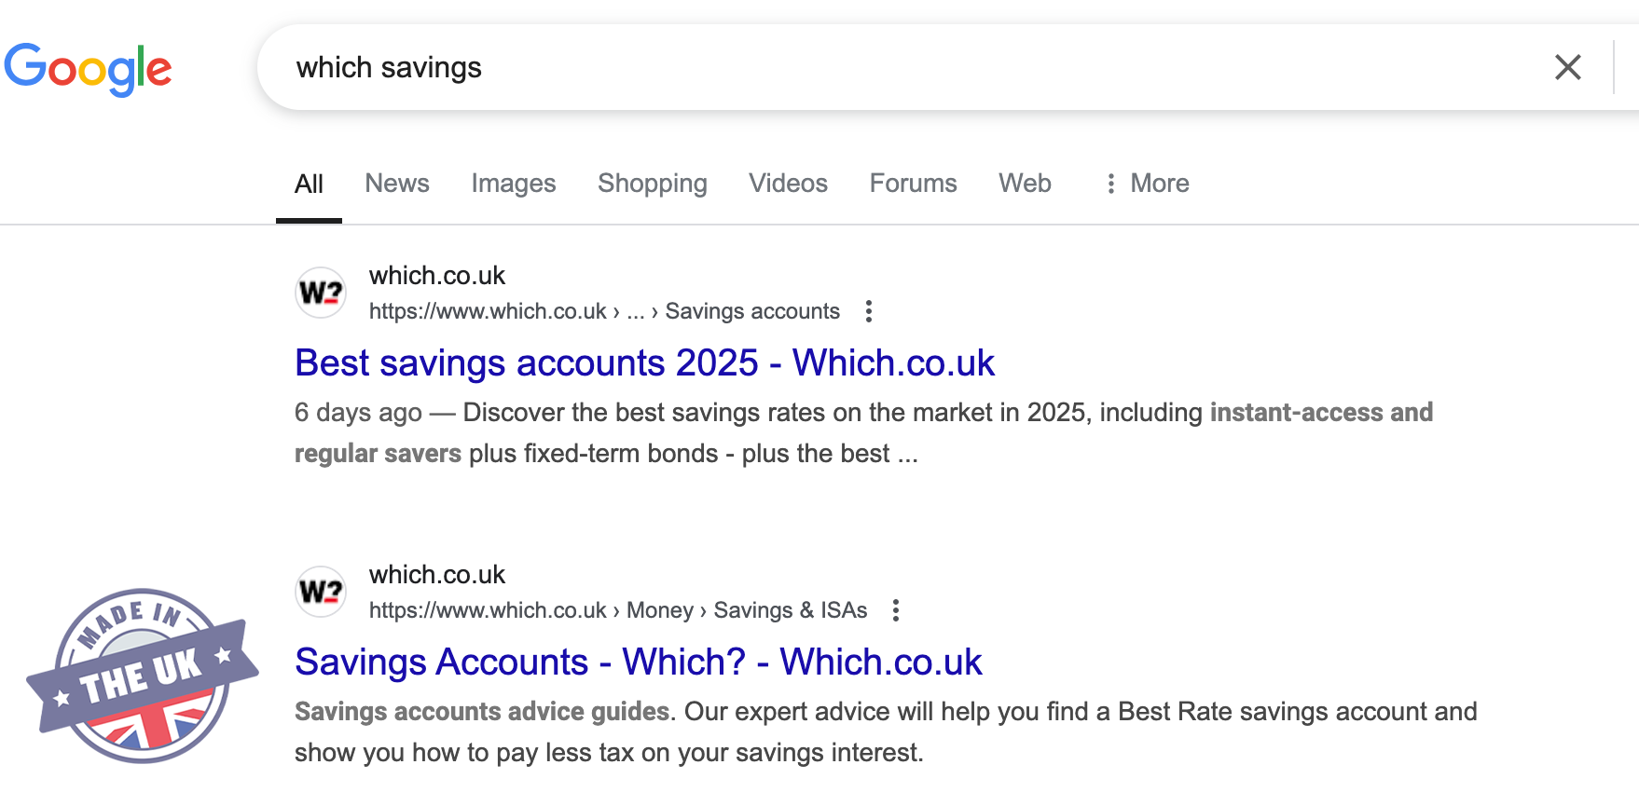Open the Shopping results tab
This screenshot has width=1639, height=792.
653,184
